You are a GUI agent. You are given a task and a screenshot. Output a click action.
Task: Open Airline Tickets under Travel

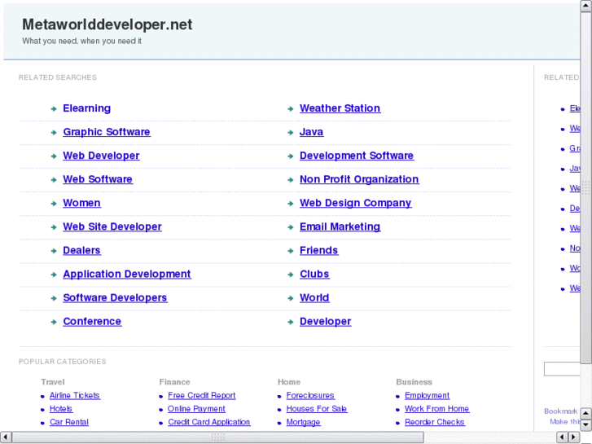[x=75, y=396]
